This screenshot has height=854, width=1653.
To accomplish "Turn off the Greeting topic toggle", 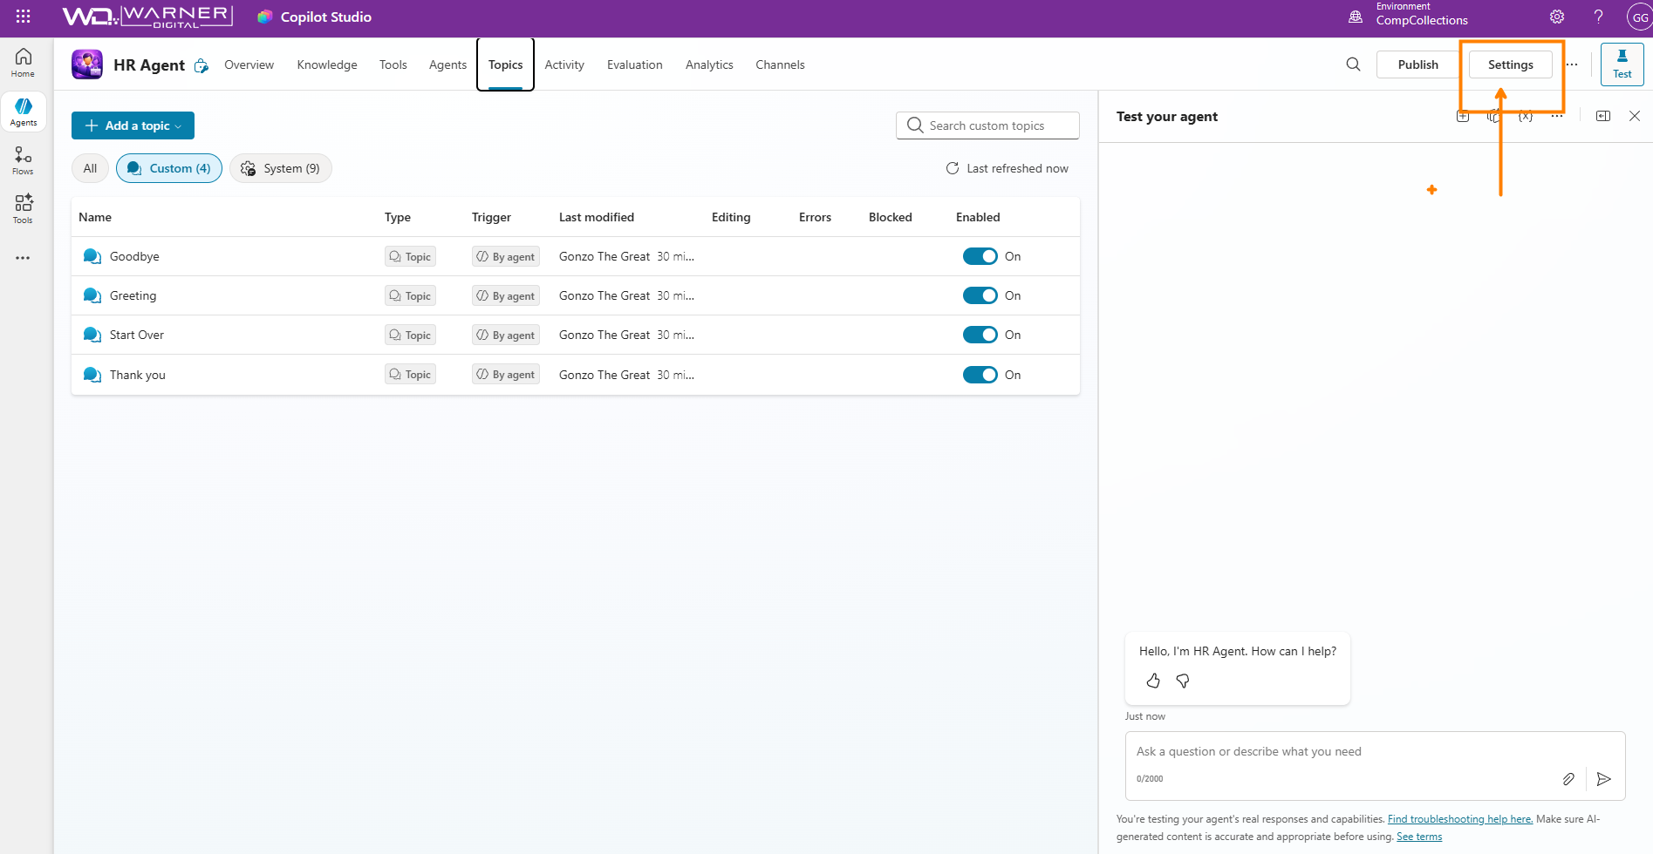I will pos(980,295).
